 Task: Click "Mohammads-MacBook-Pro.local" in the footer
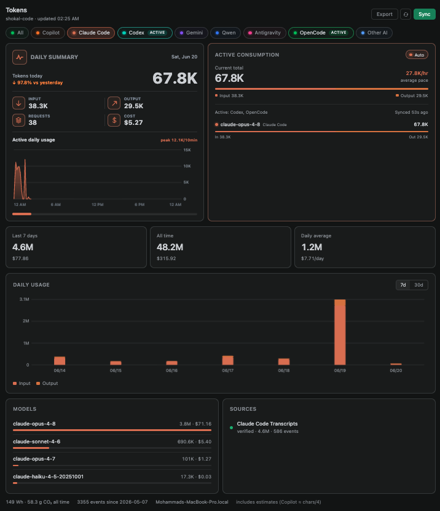[x=192, y=502]
